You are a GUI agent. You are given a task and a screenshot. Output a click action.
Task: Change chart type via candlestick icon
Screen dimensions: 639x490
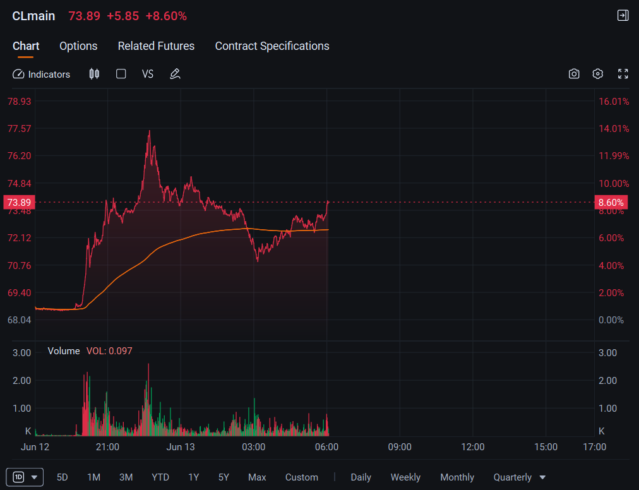click(x=94, y=74)
